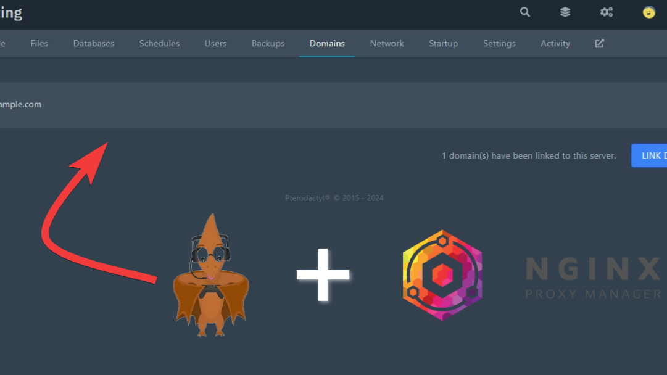
Task: Go to the Settings tab
Action: 499,44
